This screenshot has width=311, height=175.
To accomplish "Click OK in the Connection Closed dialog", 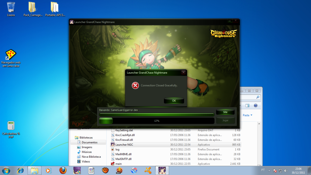I will (x=174, y=101).
